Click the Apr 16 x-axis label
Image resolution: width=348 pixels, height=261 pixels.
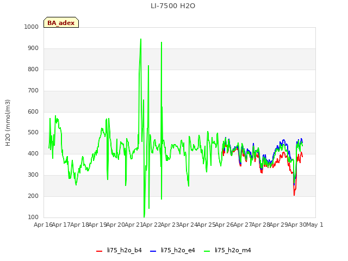[43, 225]
